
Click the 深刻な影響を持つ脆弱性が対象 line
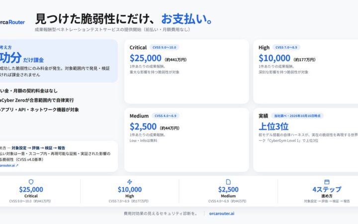point(283,72)
